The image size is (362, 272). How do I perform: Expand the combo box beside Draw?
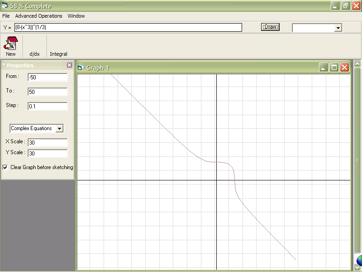point(338,28)
